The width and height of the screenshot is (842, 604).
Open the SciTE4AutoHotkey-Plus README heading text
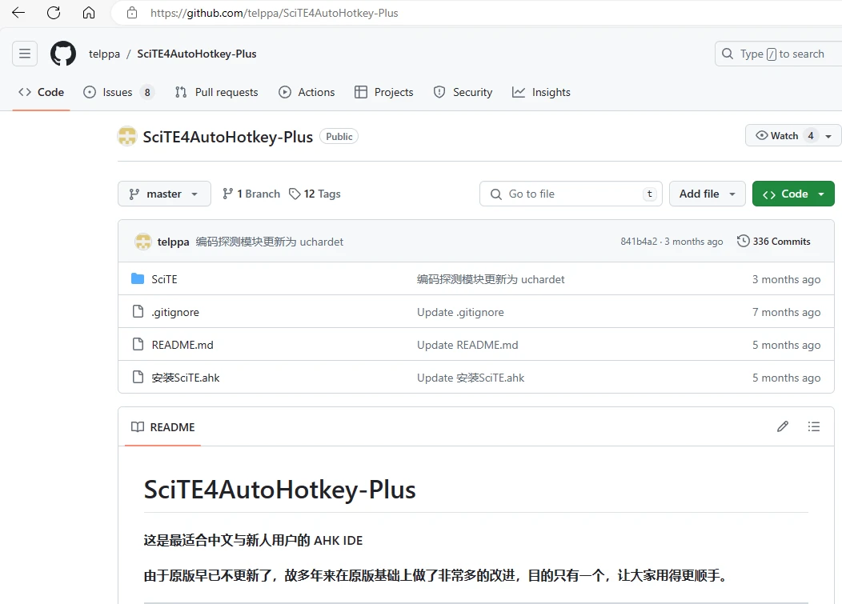pos(280,490)
